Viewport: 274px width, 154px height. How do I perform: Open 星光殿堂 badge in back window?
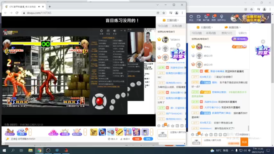pyautogui.click(x=263, y=51)
